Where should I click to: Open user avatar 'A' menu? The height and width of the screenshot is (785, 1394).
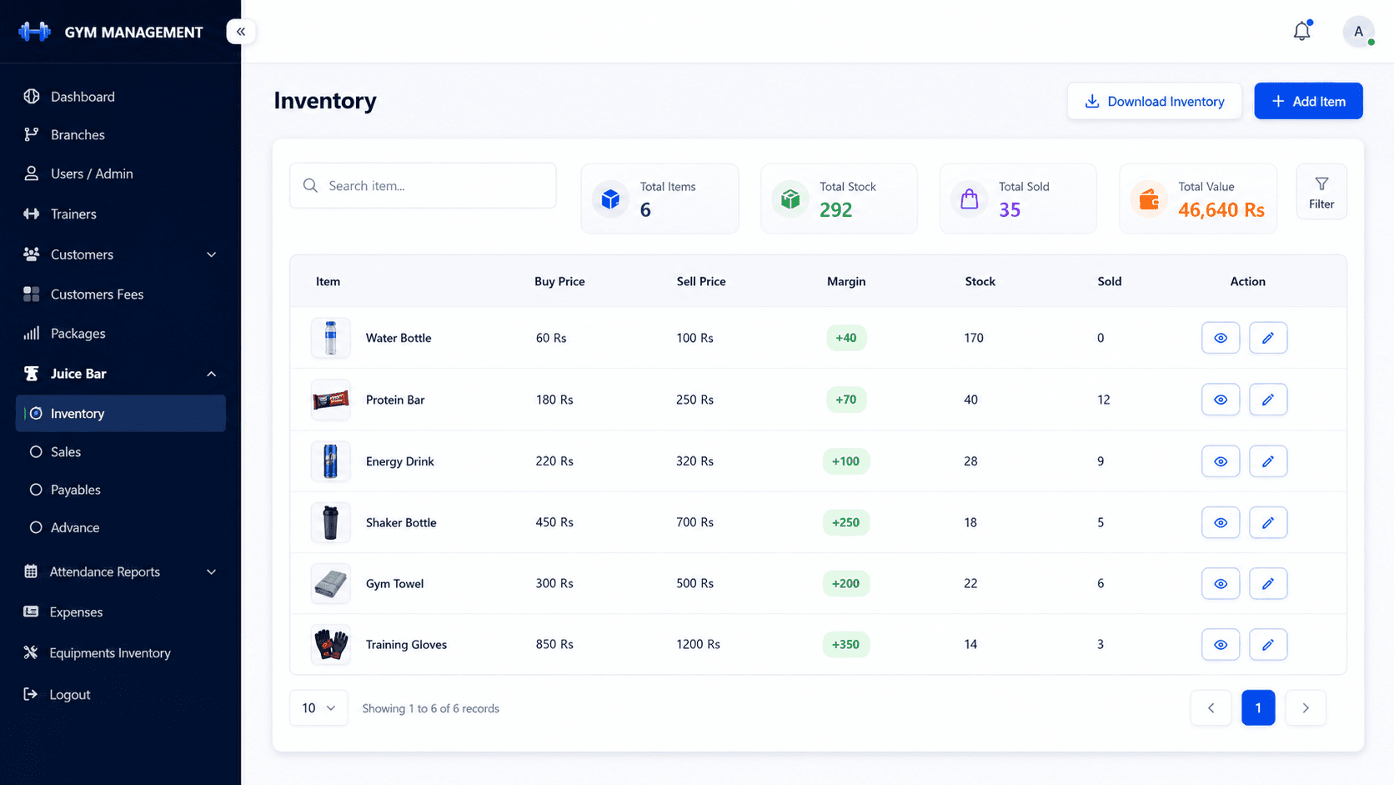coord(1358,32)
